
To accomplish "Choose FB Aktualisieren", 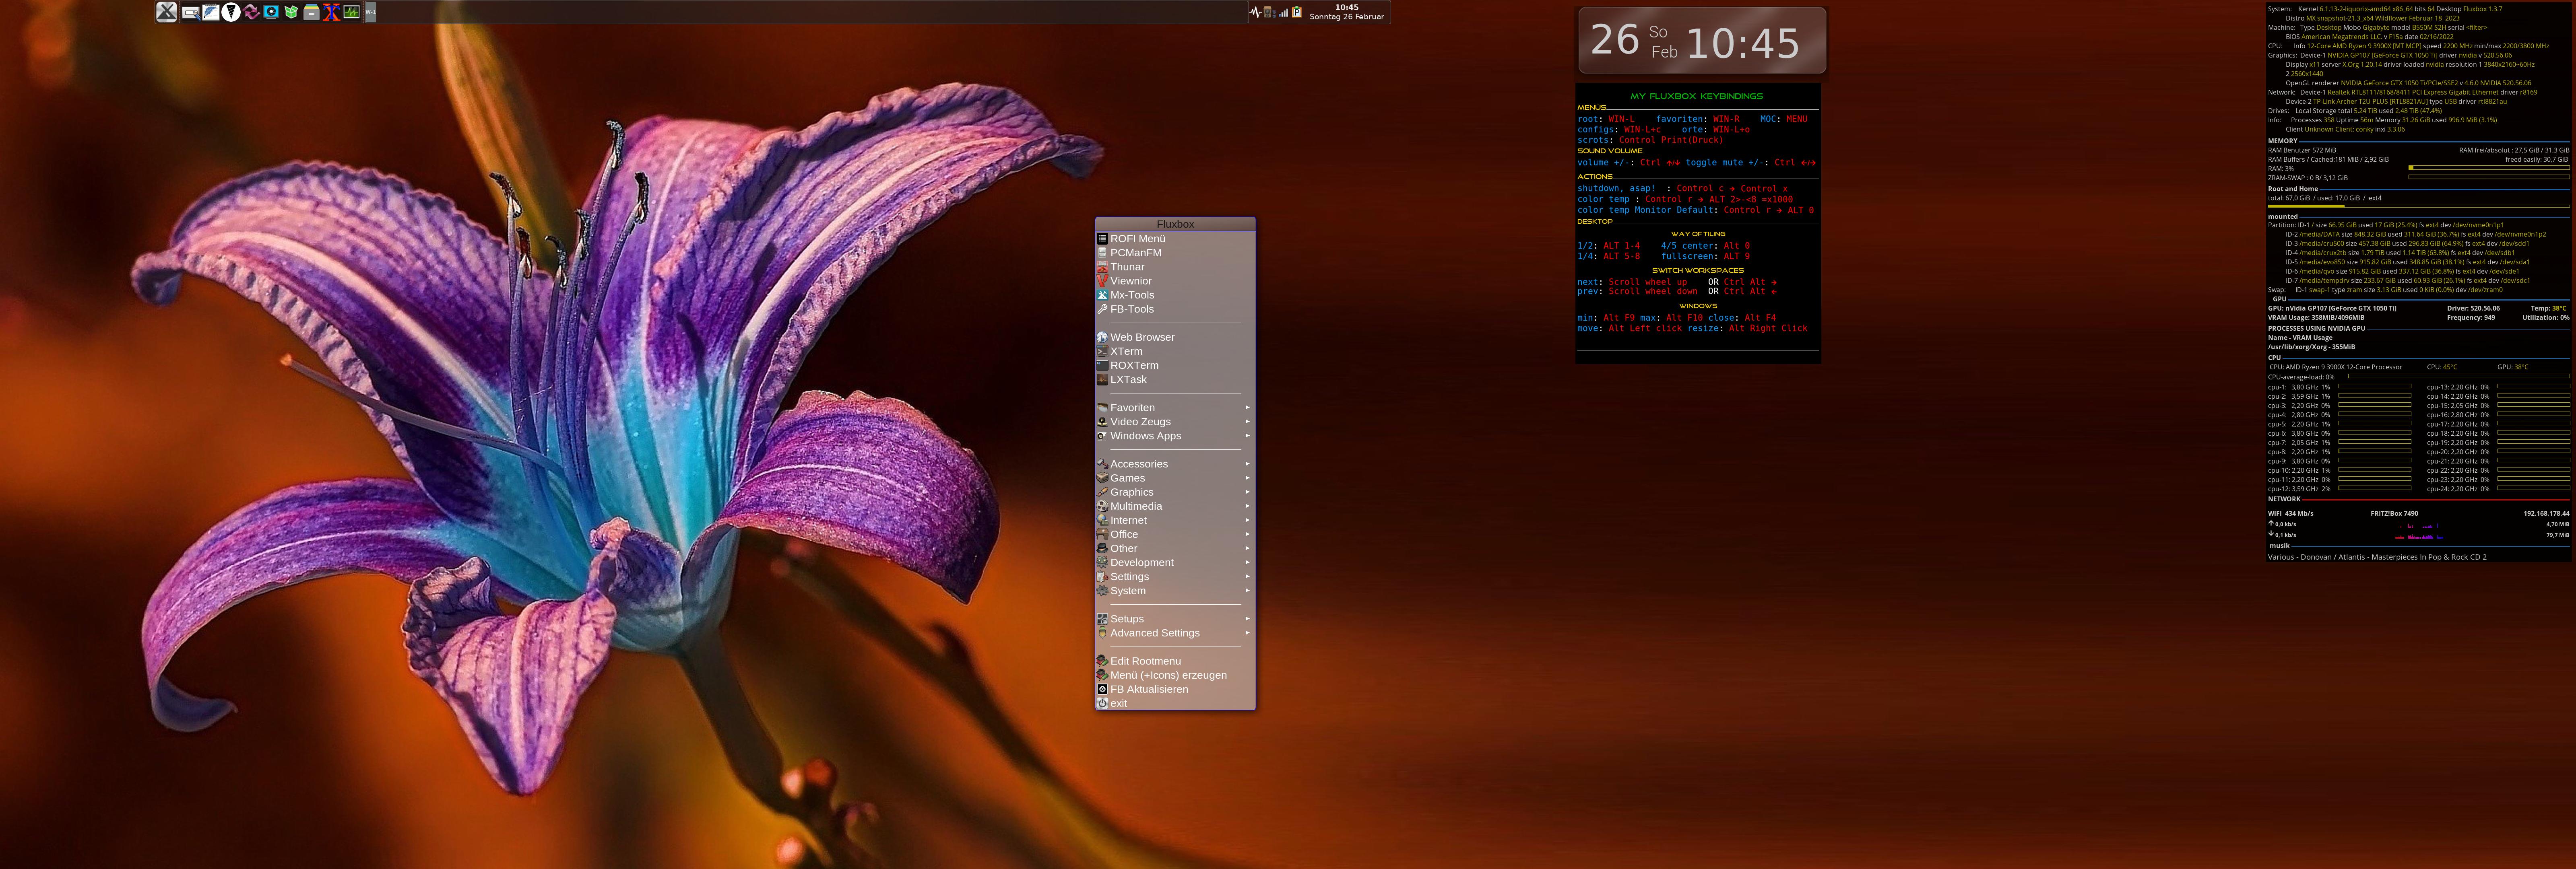I will (x=1175, y=689).
